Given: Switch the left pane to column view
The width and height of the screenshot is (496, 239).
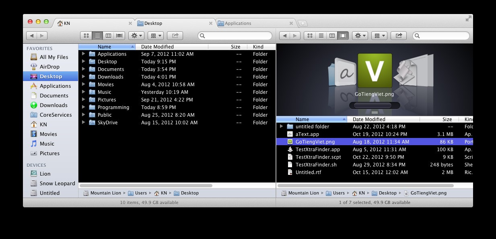Looking at the screenshot, I should [x=108, y=35].
